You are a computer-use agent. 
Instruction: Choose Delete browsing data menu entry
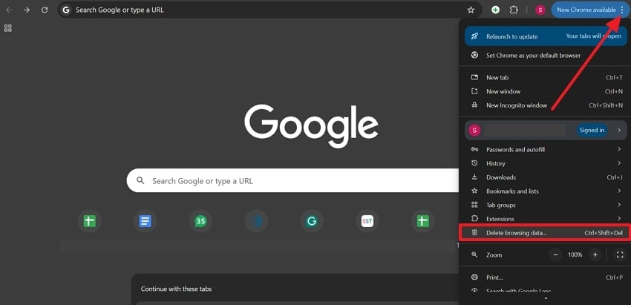(x=546, y=233)
